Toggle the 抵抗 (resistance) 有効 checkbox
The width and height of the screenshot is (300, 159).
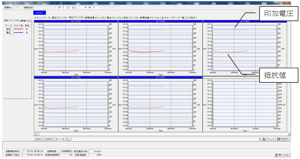pos(27,29)
